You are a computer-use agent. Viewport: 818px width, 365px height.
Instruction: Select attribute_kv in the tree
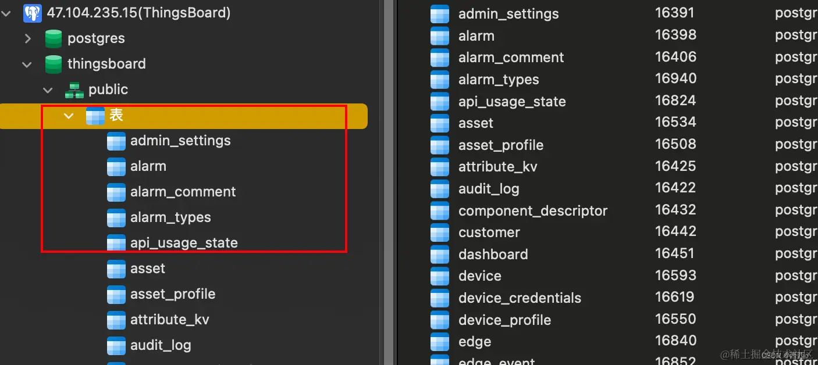169,320
